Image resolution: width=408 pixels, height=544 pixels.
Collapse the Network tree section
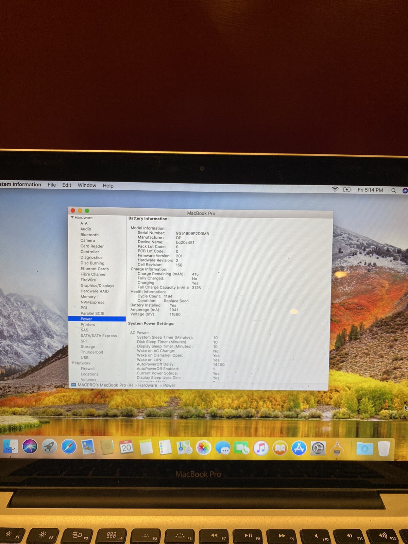click(x=73, y=363)
